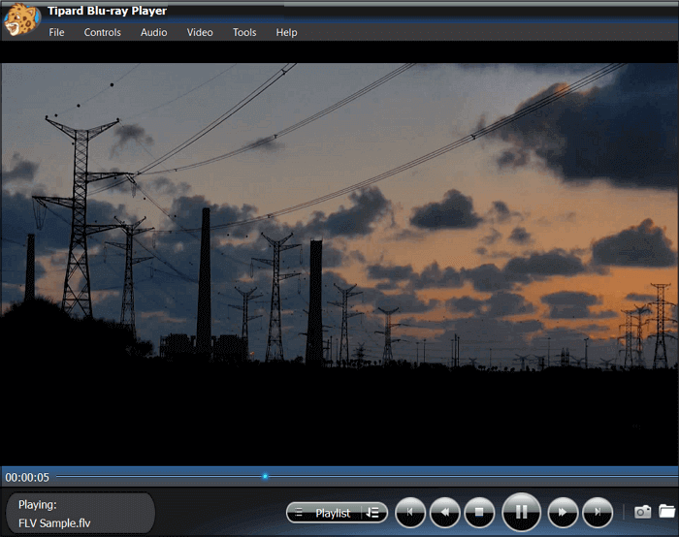Expand the Audio menu
Screen dimensions: 679x537
click(x=153, y=32)
